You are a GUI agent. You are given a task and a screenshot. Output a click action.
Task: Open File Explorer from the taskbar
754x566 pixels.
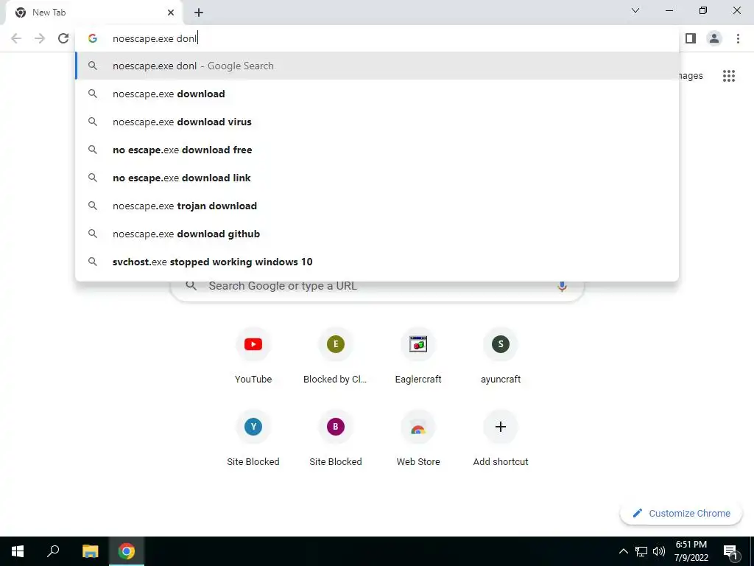tap(90, 551)
